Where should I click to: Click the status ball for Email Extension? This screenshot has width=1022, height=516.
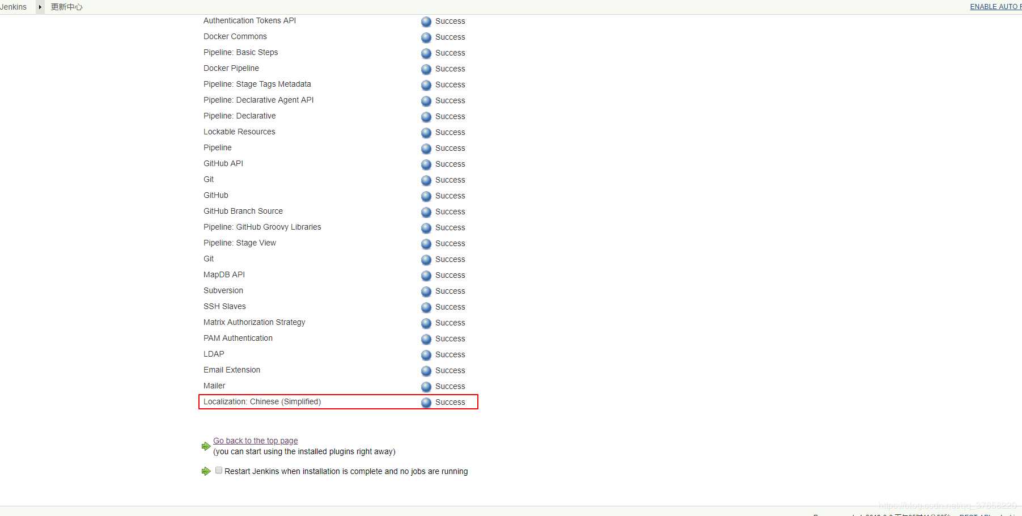tap(426, 371)
